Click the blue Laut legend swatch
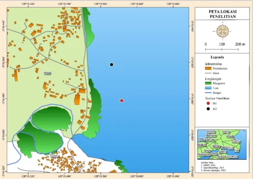The width and height of the screenshot is (254, 179). pyautogui.click(x=208, y=88)
